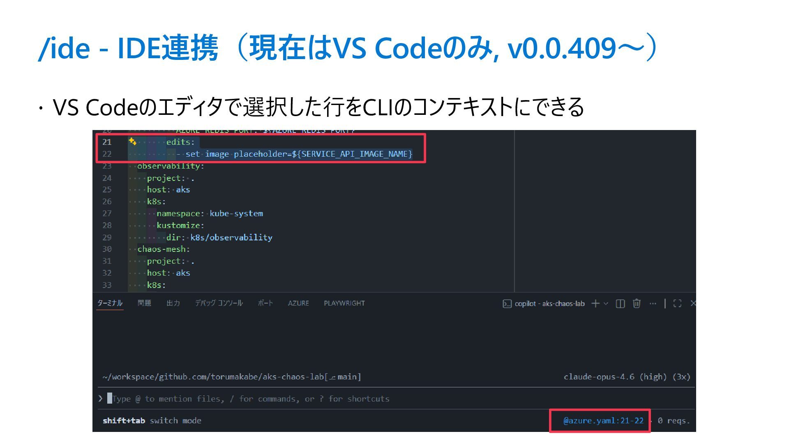Image resolution: width=789 pixels, height=443 pixels.
Task: Select the ターミナル tab
Action: 110,303
